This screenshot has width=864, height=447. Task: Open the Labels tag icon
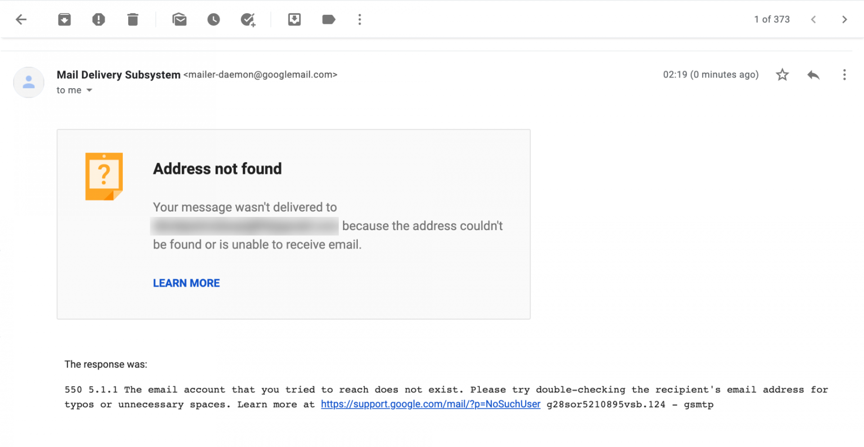pos(328,19)
